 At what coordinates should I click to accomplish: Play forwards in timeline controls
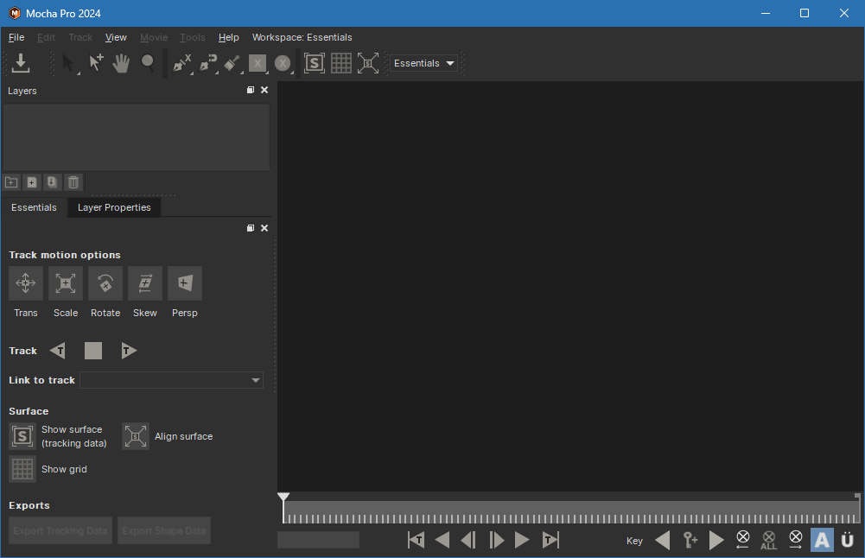click(x=522, y=540)
